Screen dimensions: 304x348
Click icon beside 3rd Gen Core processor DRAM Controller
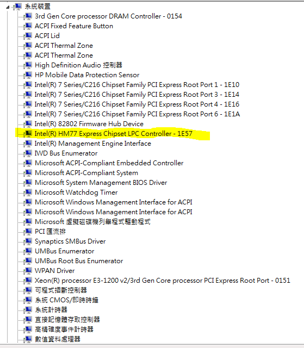tap(28, 16)
